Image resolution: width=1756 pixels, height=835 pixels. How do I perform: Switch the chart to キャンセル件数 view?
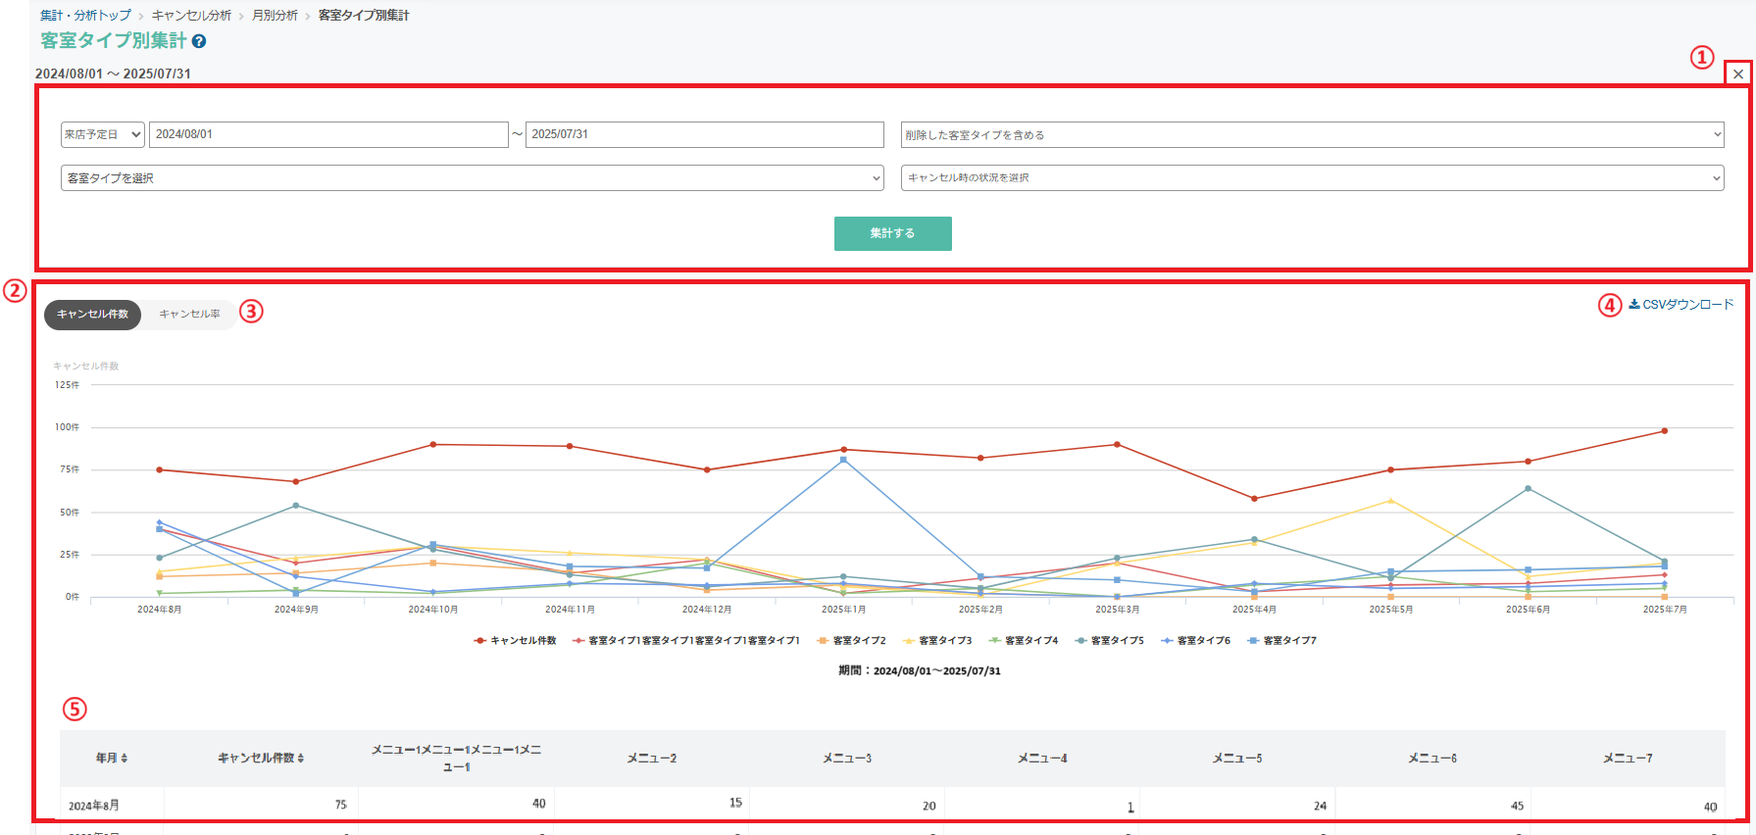[x=92, y=314]
